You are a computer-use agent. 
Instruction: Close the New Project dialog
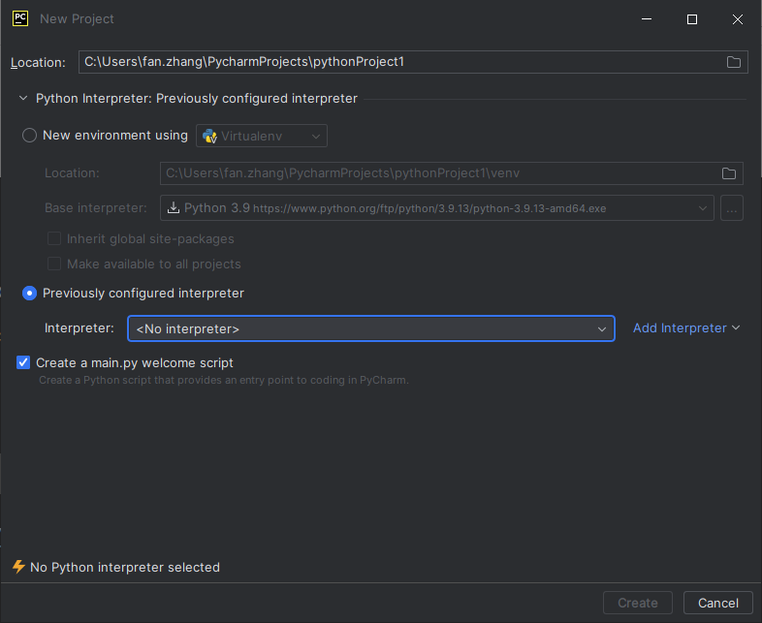[x=737, y=19]
